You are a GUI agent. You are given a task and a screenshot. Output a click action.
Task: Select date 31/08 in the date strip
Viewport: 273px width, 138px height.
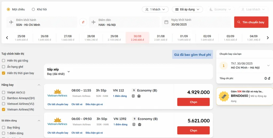[x=161, y=38]
